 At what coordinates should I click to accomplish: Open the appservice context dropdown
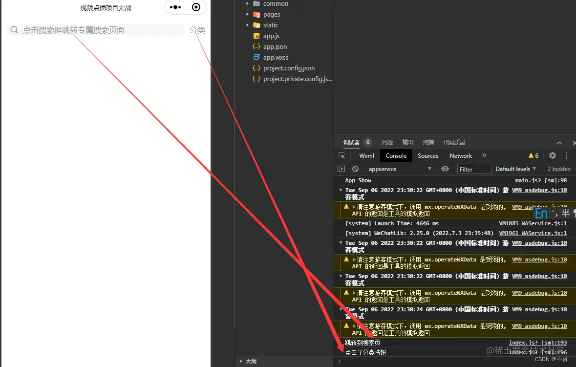coord(400,169)
